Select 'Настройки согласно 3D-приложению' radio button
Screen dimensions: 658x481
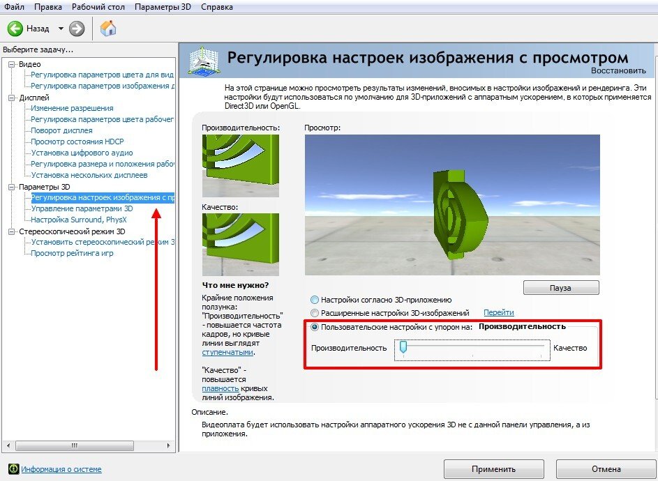click(315, 300)
